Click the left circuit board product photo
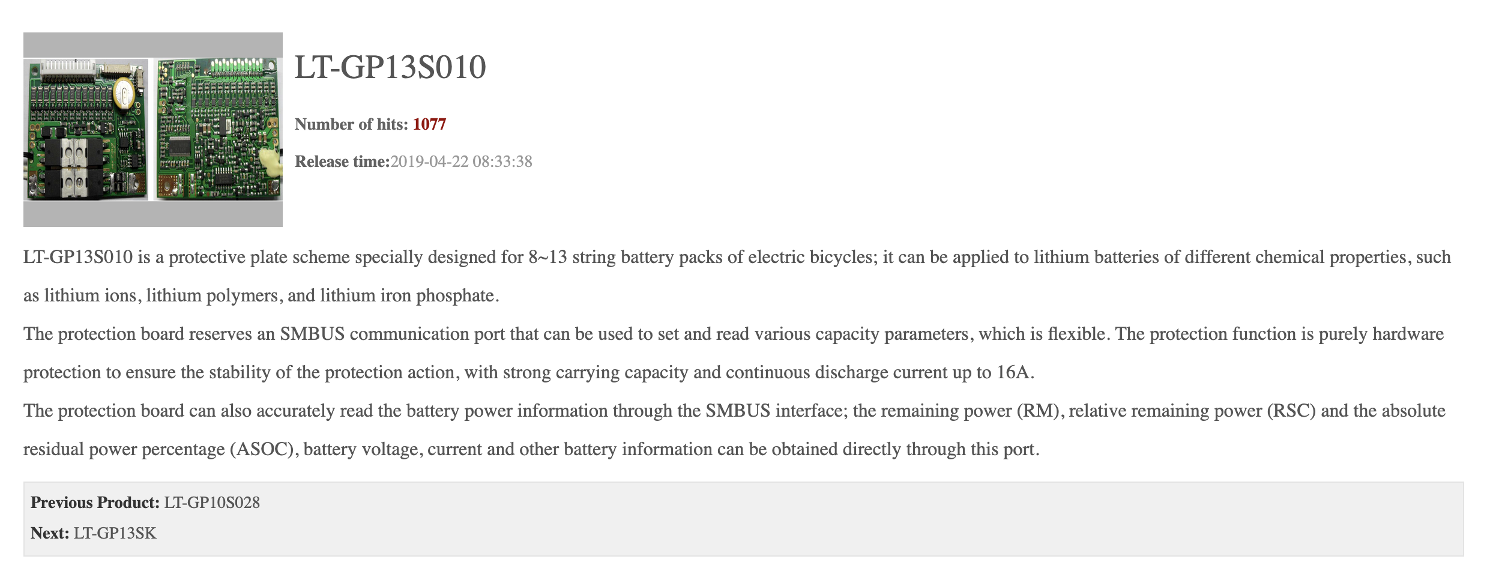 click(86, 129)
